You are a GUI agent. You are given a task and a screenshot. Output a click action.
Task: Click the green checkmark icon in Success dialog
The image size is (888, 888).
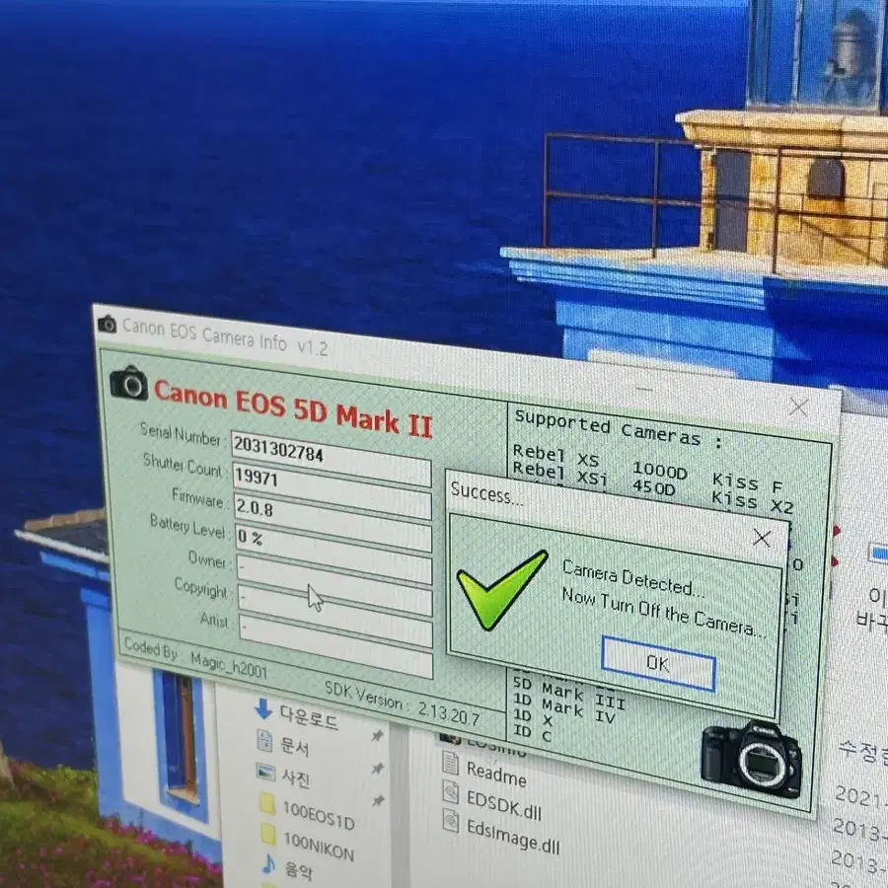coord(502,590)
